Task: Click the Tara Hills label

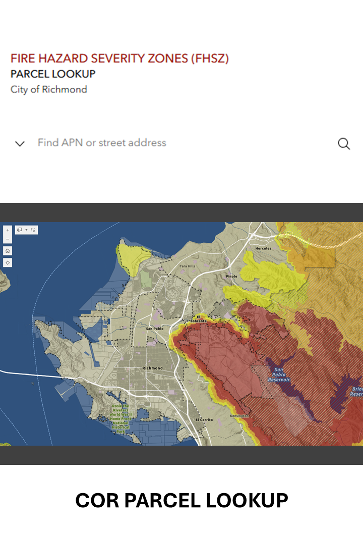Action: (188, 266)
